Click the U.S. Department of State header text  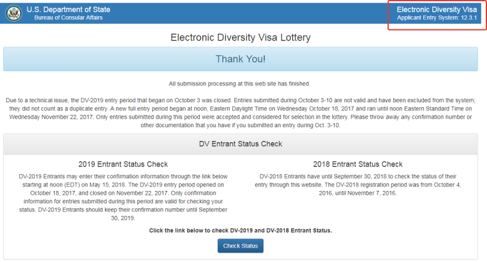(x=68, y=9)
